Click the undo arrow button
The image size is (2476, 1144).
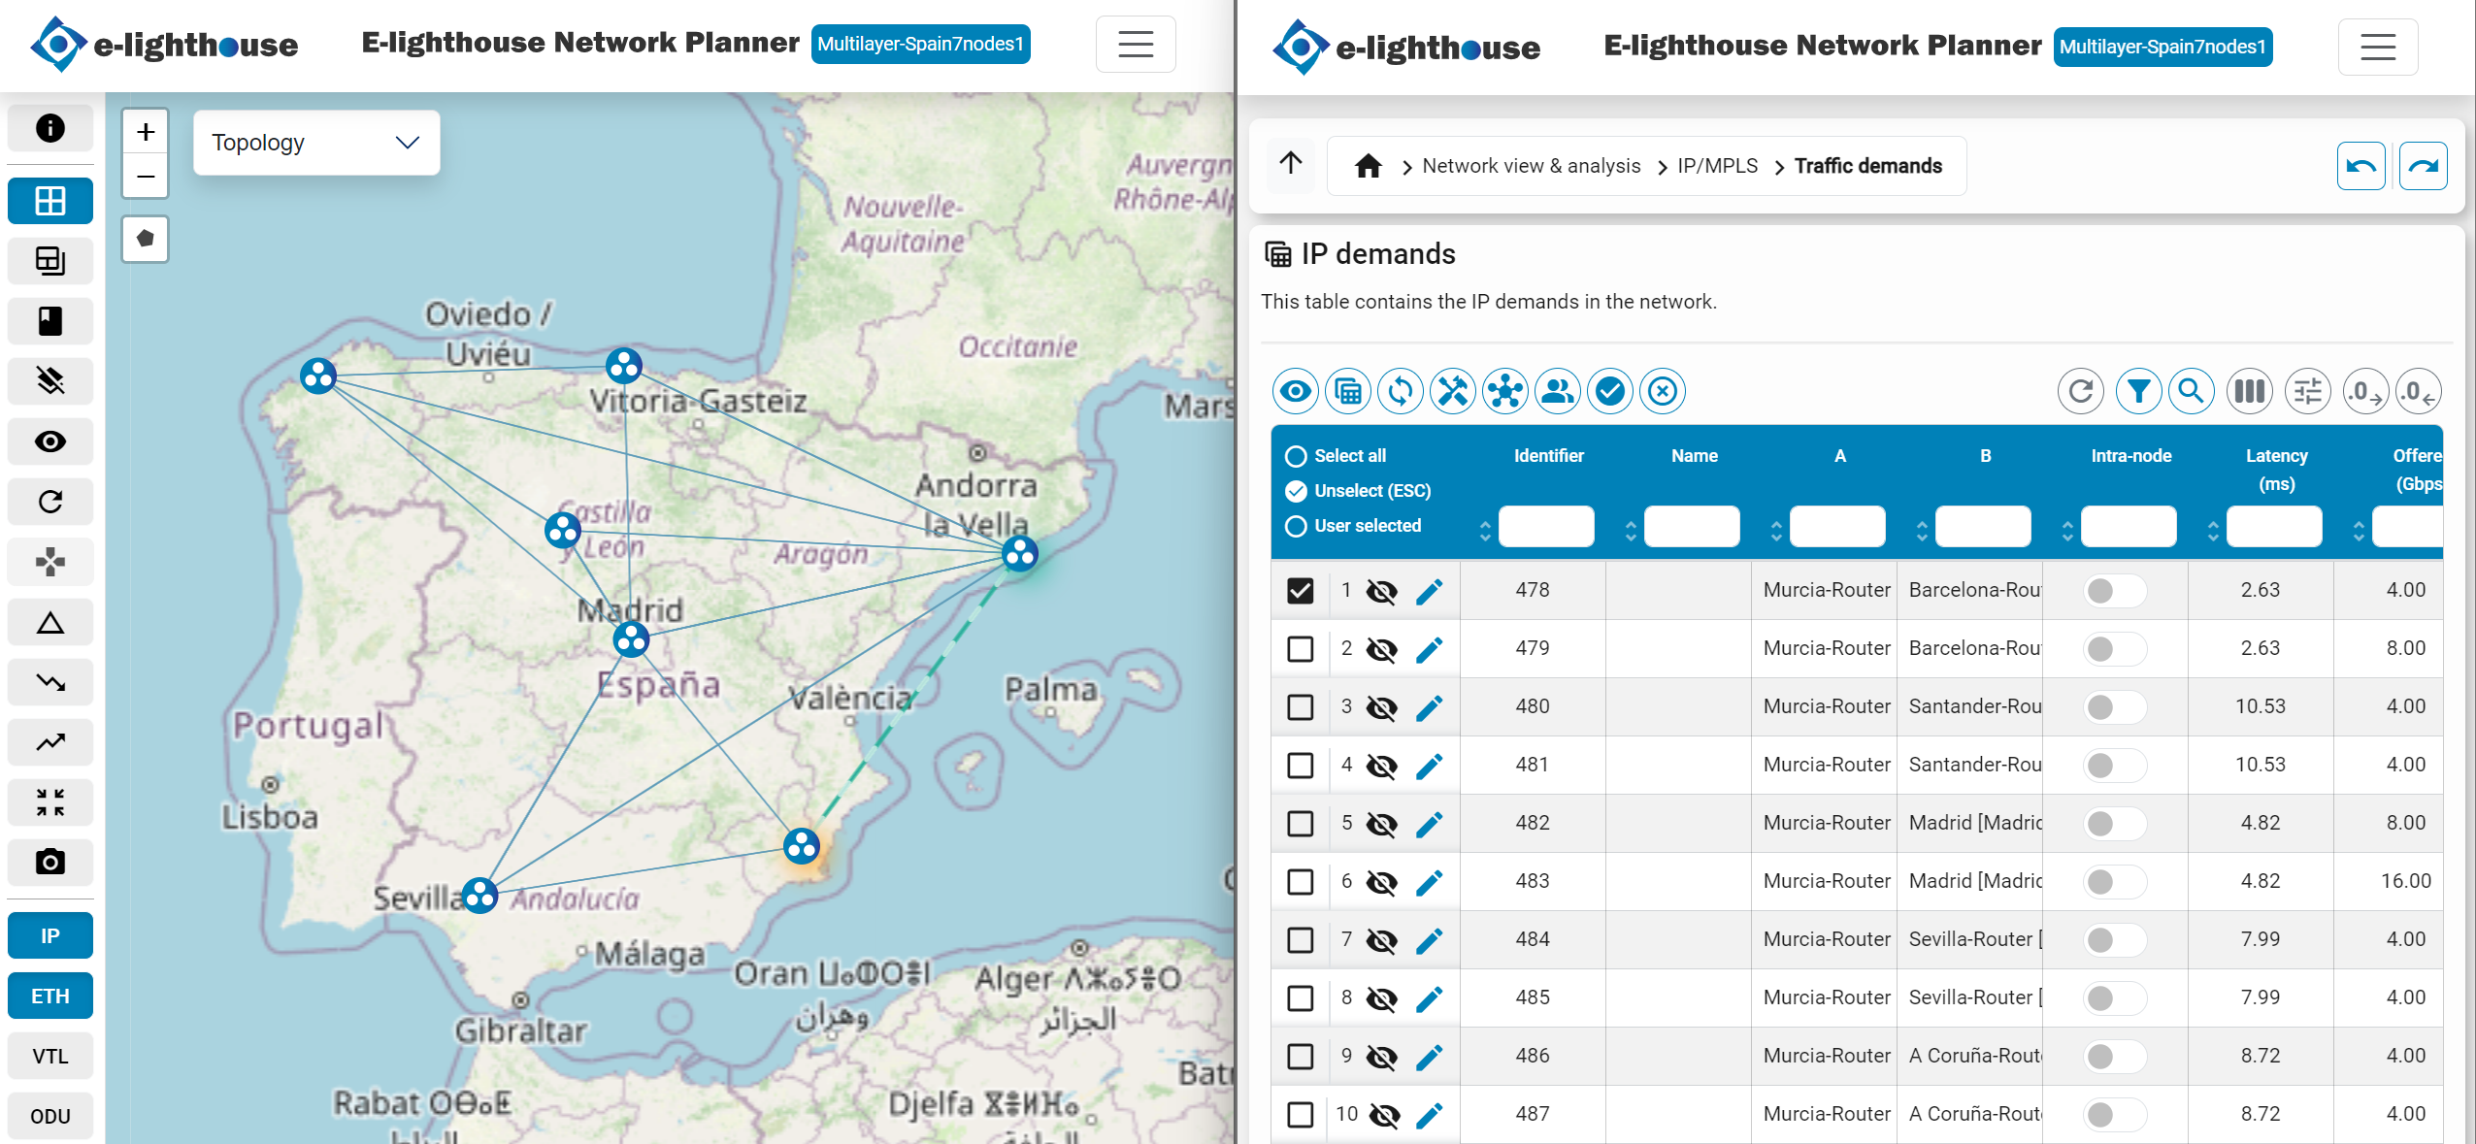tap(2360, 166)
